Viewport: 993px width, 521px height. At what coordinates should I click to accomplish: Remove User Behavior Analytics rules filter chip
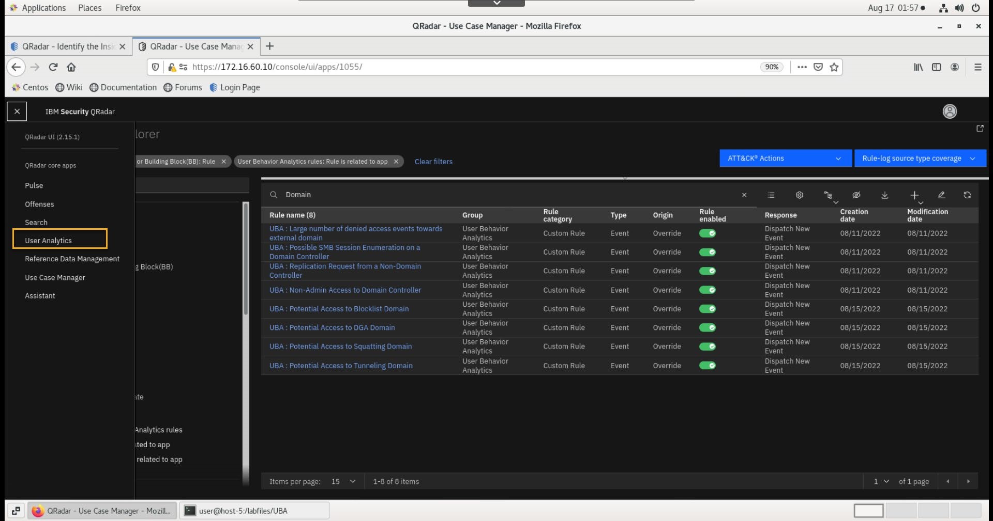click(x=396, y=162)
